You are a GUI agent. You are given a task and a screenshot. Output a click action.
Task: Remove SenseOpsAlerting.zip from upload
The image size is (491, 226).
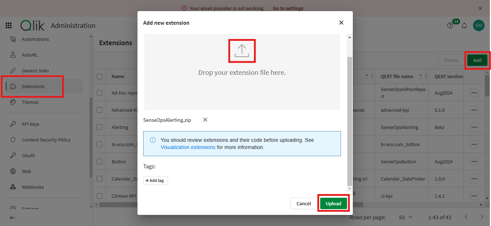(205, 120)
